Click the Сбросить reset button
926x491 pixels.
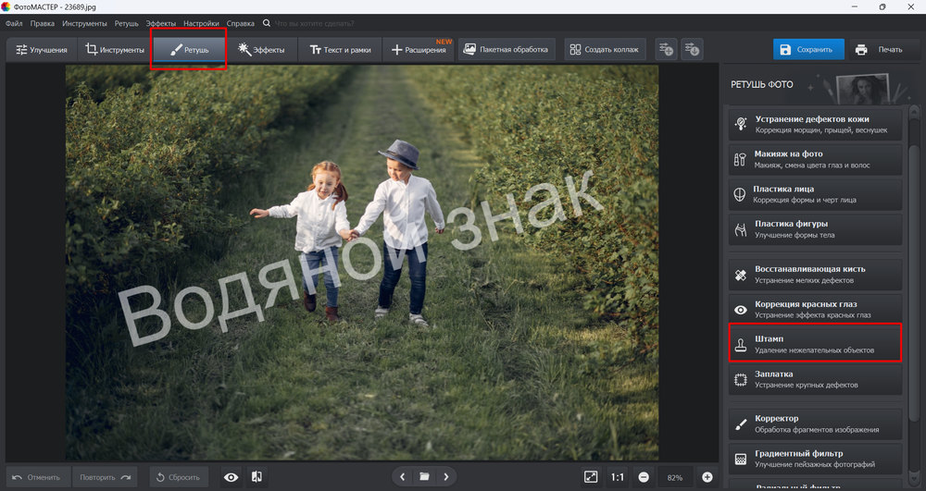pos(179,477)
